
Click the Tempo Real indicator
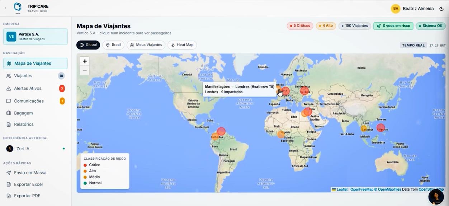413,45
